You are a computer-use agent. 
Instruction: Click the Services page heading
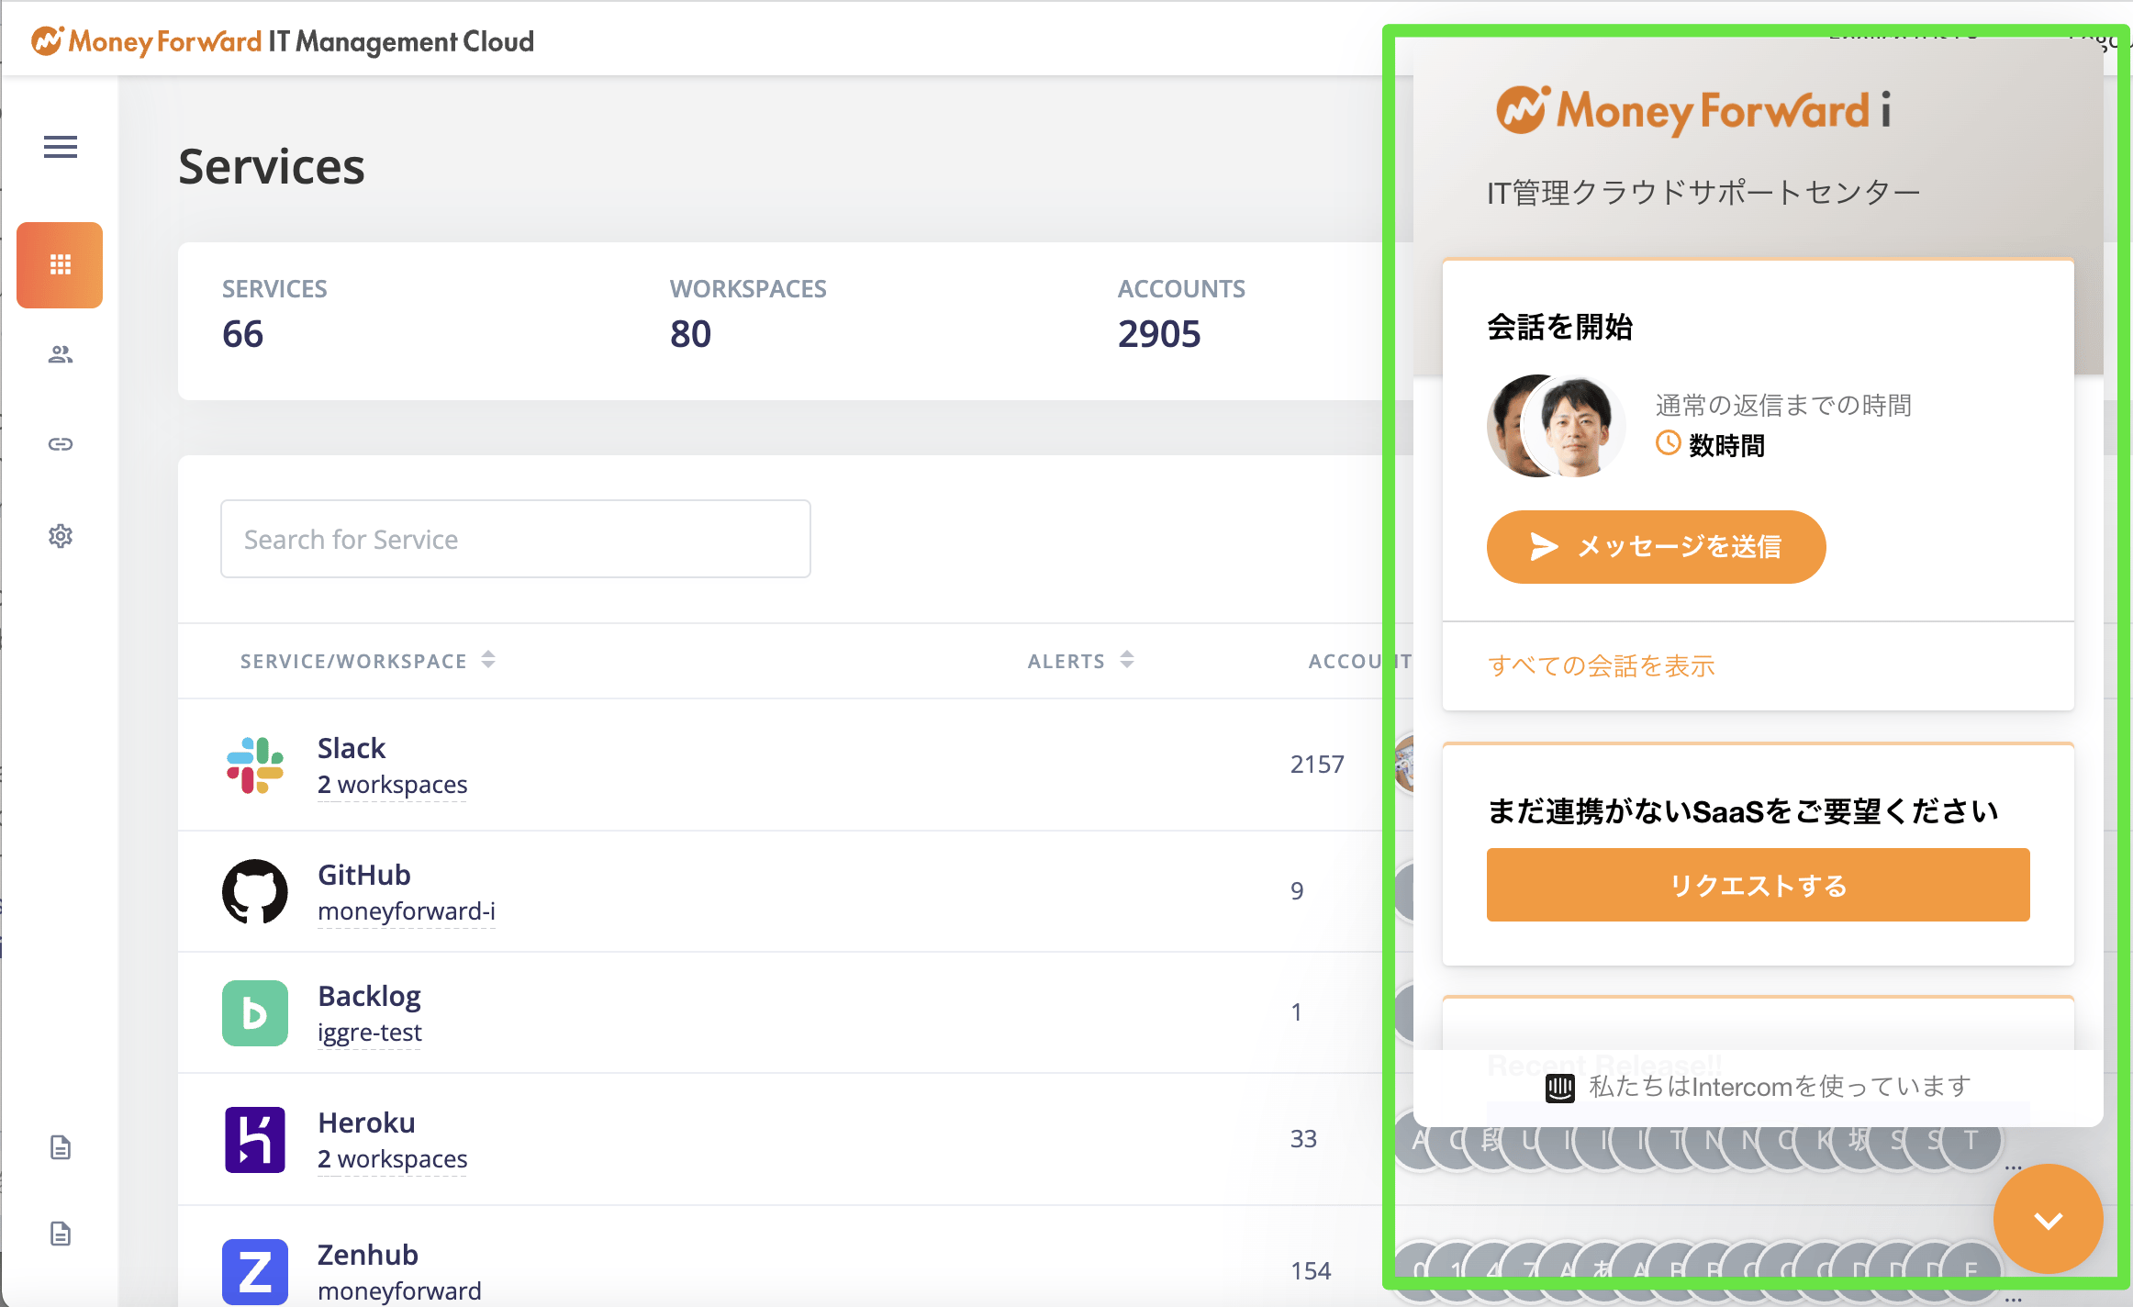[x=272, y=167]
